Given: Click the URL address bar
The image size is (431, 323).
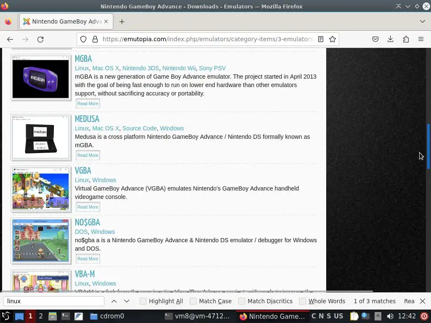Looking at the screenshot, I should point(208,39).
